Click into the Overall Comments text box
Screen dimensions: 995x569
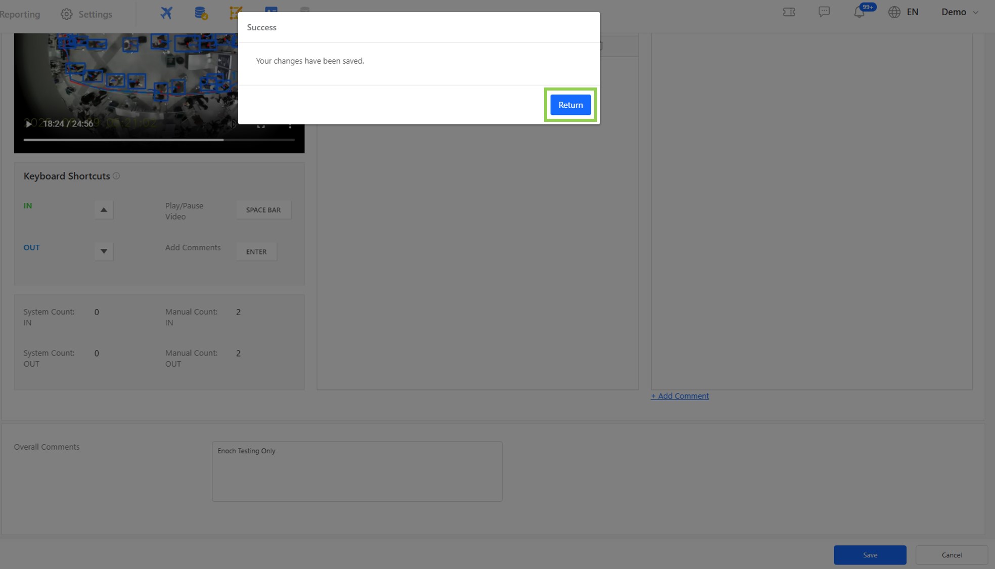coord(357,471)
